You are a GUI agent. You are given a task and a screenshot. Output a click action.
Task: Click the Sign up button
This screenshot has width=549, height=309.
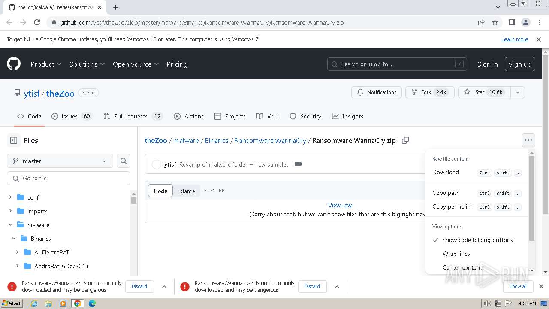tap(520, 64)
